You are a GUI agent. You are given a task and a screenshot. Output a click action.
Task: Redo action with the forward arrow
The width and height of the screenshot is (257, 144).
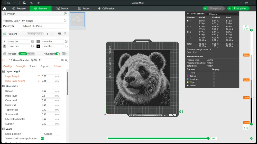point(38,3)
